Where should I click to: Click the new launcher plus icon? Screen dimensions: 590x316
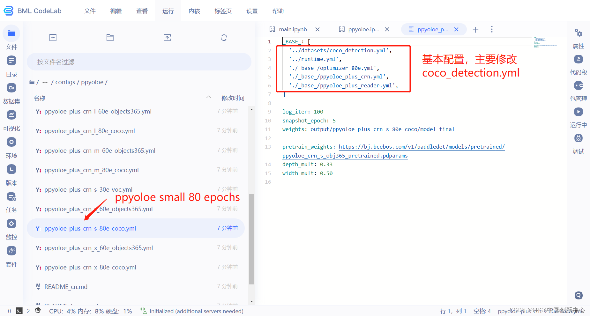pyautogui.click(x=53, y=38)
